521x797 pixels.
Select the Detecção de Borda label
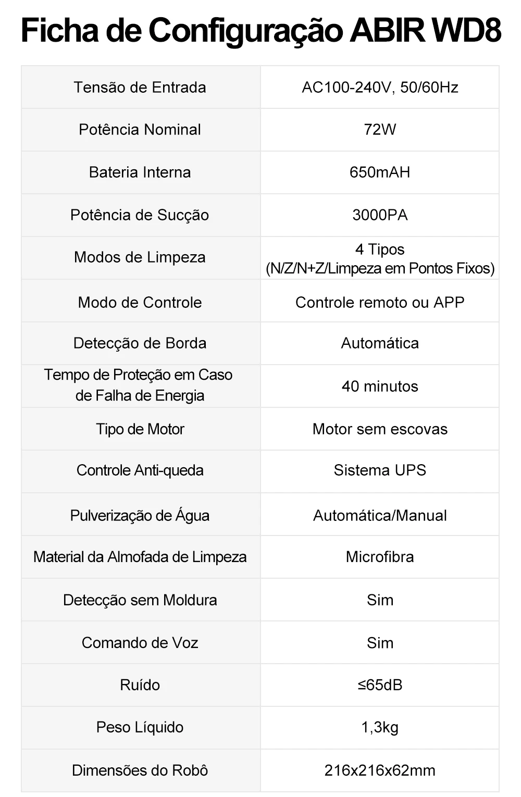click(x=140, y=343)
